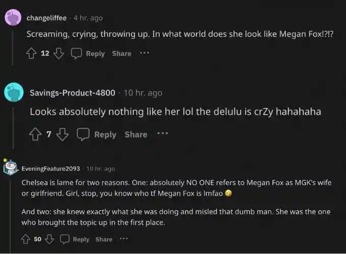Upvote changeliffee's comment about Megan Fox
The height and width of the screenshot is (254, 346).
coord(32,53)
